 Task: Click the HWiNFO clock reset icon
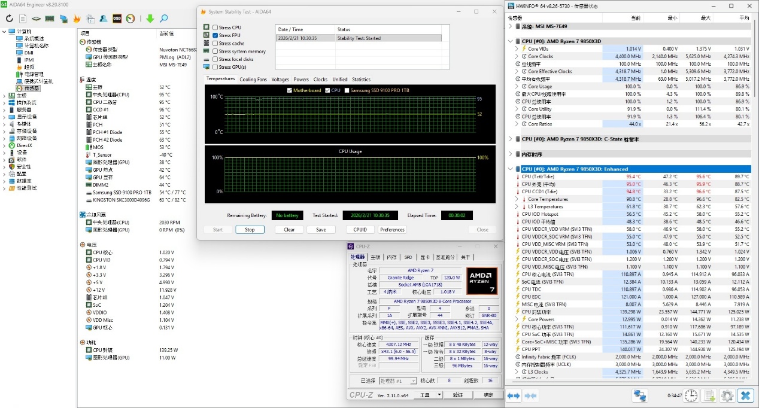691,395
